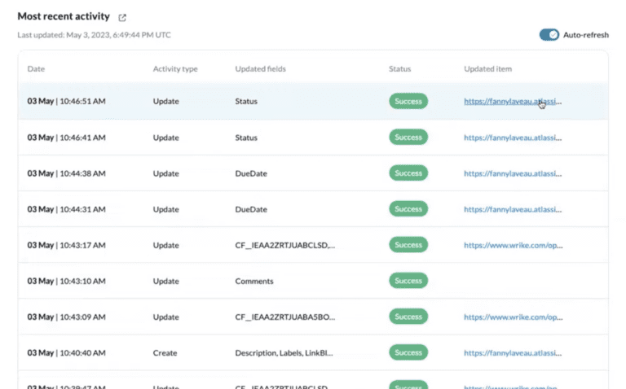Screen dimensions: 626x389
Task: Click the Create activity type cell
Action: coord(165,352)
